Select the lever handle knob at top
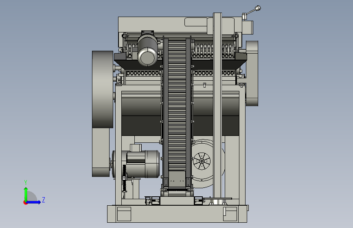 click(258, 8)
